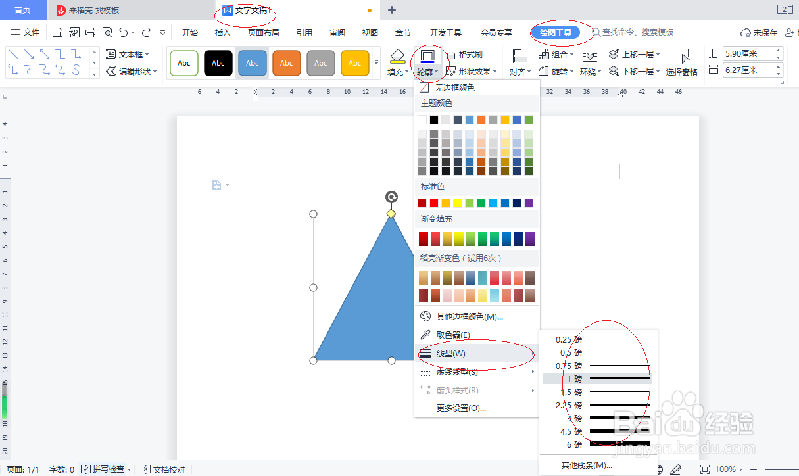Viewport: 799px width, 476px height.
Task: Click the Align (对齐) icon
Action: click(520, 57)
